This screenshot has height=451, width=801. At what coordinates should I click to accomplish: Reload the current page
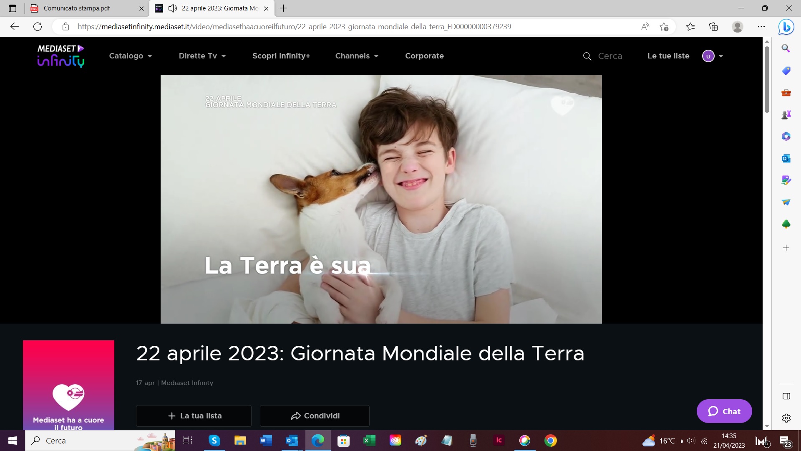click(x=38, y=27)
